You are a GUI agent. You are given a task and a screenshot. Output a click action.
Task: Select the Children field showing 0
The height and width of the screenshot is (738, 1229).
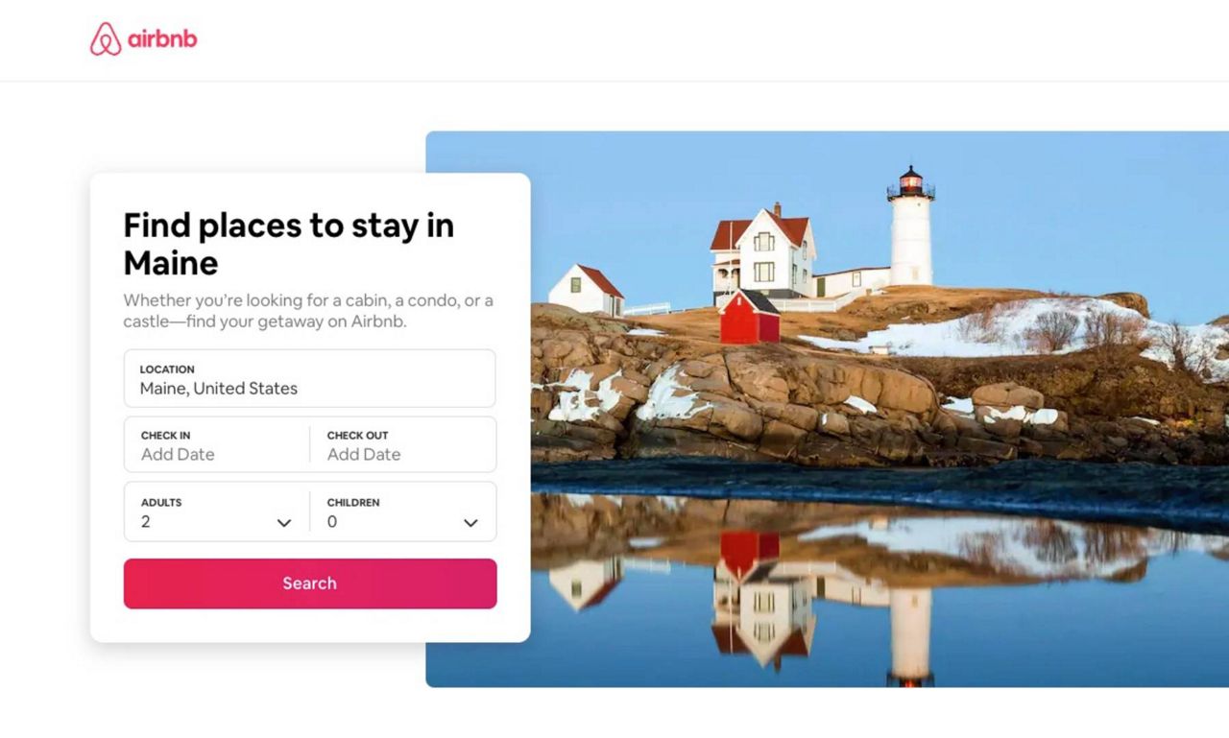point(403,512)
